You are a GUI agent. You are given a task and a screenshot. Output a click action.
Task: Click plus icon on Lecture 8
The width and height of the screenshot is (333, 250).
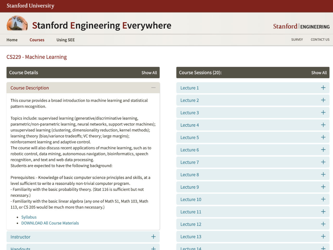click(323, 174)
